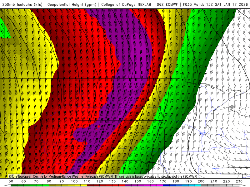
Task: Click legend value 60
Action: tap(24, 181)
